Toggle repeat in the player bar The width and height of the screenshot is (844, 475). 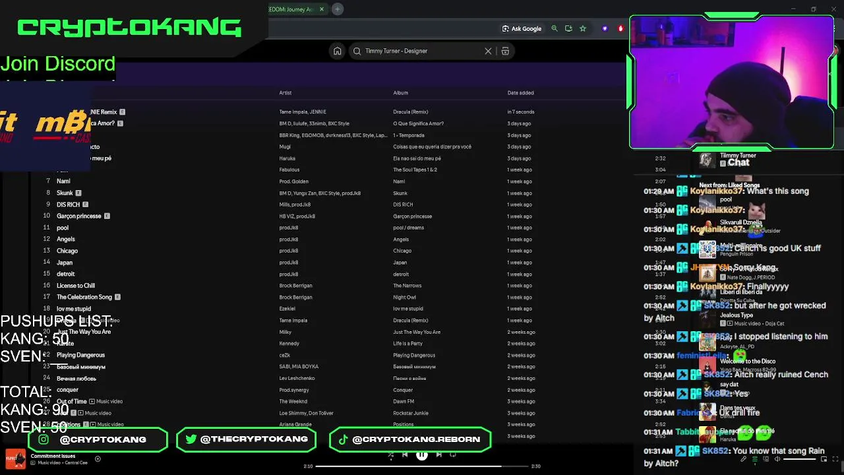(453, 455)
